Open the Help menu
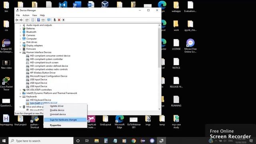Image resolution: width=256 pixels, height=144 pixels. click(42, 15)
